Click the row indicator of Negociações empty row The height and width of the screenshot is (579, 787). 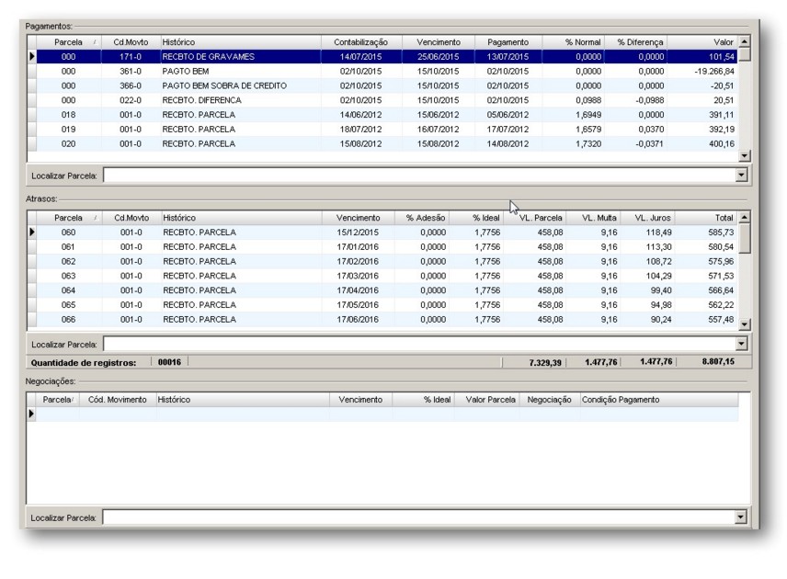coord(31,414)
